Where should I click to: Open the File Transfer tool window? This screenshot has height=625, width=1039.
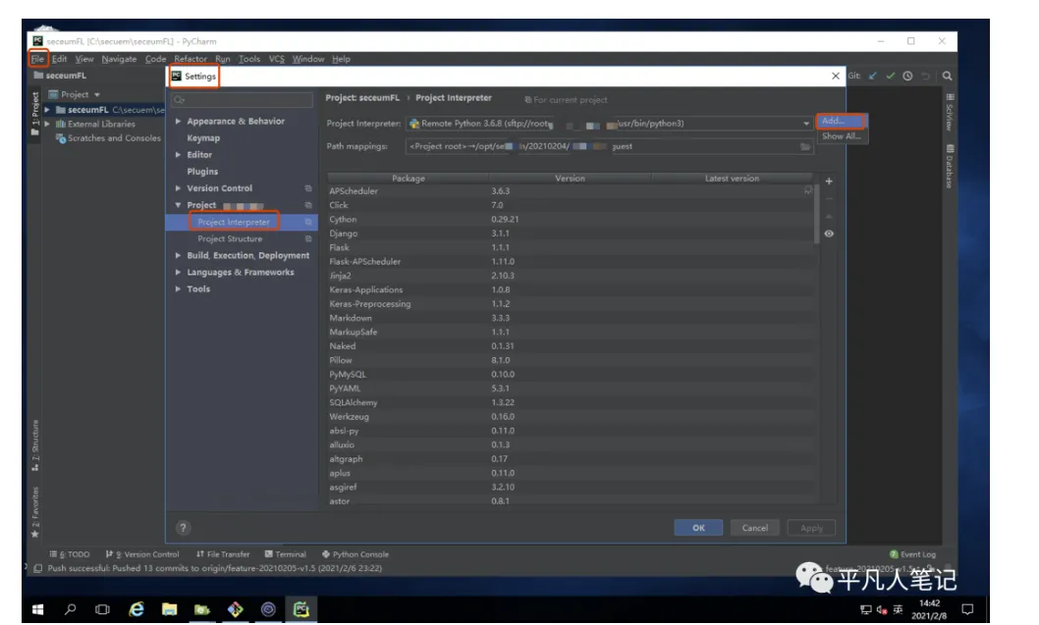[x=223, y=554]
